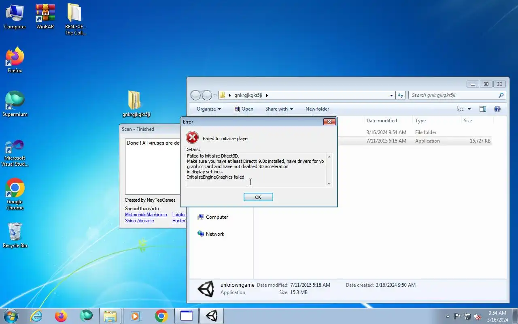
Task: Select the gnkrgjkgkr5ji folder on desktop
Action: coord(136,104)
